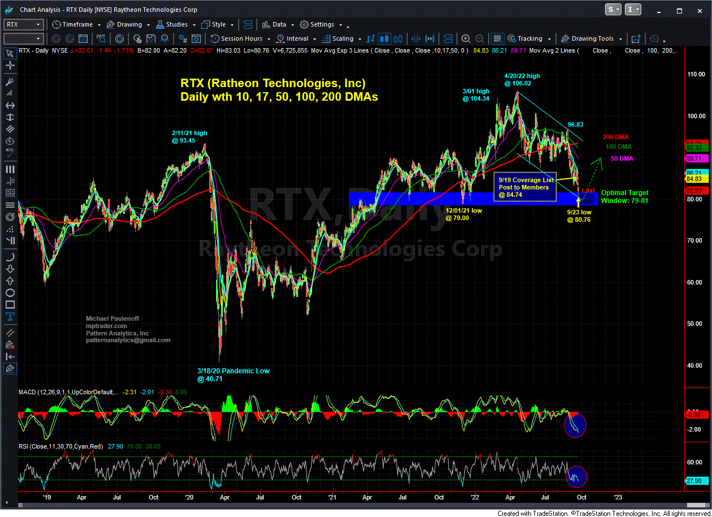Image resolution: width=712 pixels, height=517 pixels.
Task: Click zoom in magnifier on toolbar
Action: tap(465, 38)
